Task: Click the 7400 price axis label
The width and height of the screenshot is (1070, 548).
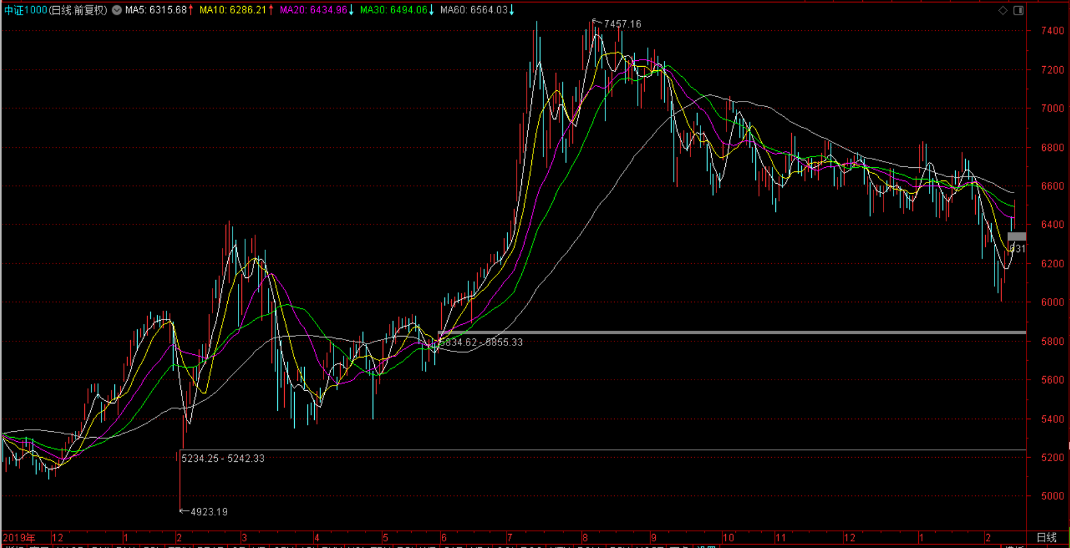Action: coord(1053,31)
